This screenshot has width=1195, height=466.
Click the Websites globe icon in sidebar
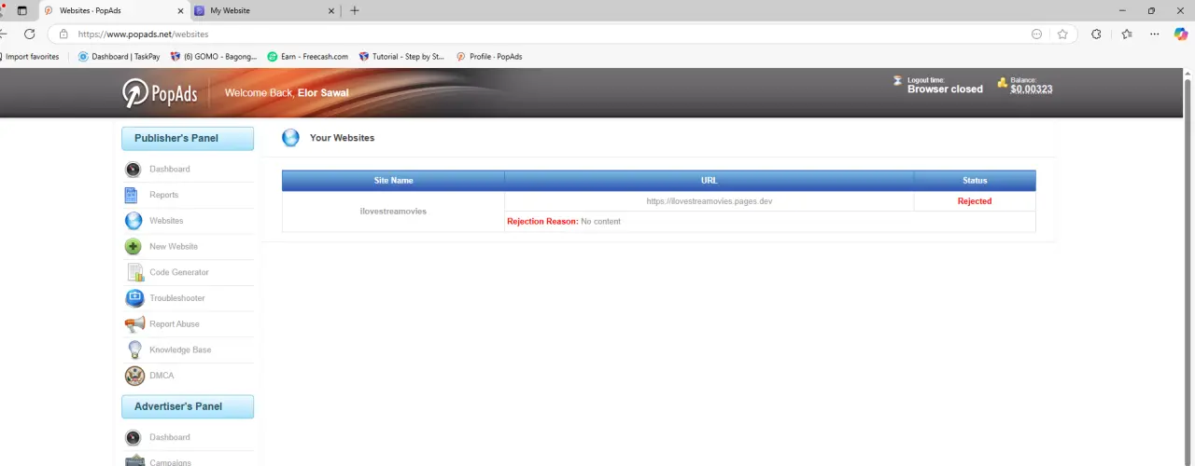(134, 221)
